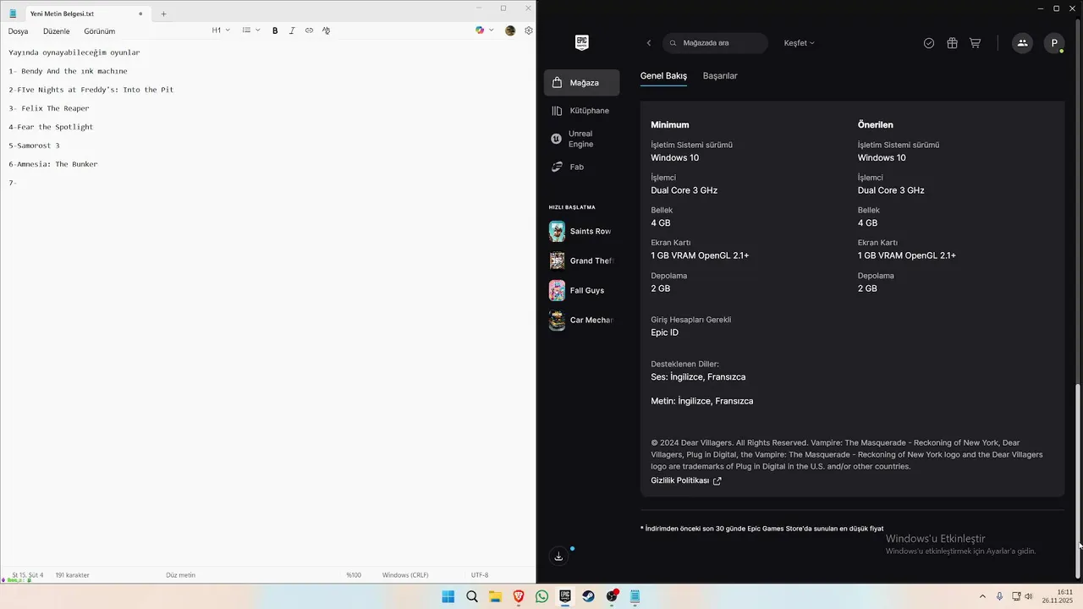Launch Saints Row from quick launch
The image size is (1083, 609).
580,231
